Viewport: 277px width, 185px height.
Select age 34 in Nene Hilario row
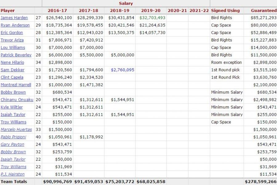38,62
